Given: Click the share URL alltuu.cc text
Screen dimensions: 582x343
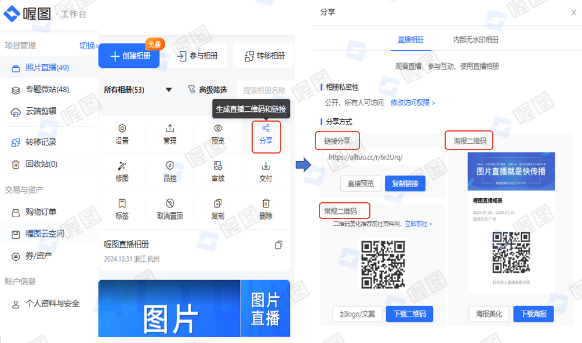Looking at the screenshot, I should 366,157.
